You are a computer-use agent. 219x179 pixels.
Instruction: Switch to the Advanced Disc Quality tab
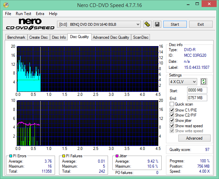point(111,37)
